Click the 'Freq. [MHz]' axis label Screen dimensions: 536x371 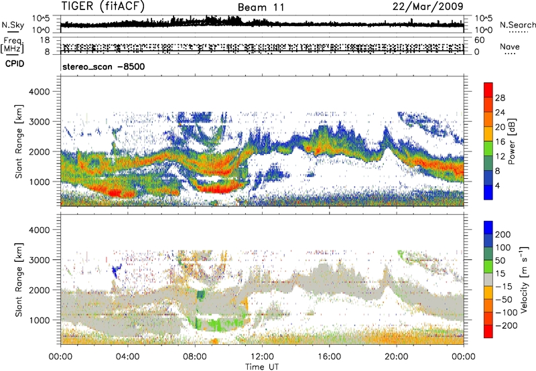pos(12,45)
